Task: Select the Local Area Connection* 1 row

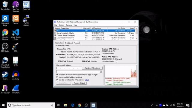Action: pos(94,38)
